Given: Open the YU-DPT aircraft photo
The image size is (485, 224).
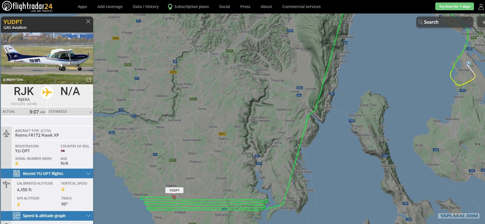Looking at the screenshot, I should pyautogui.click(x=47, y=58).
